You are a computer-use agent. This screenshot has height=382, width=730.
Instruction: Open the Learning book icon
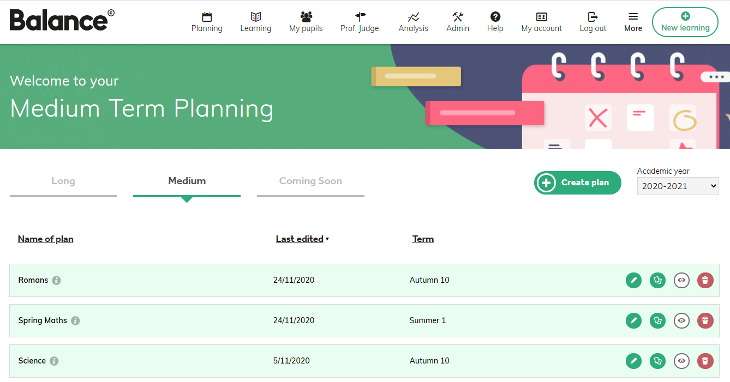(256, 17)
